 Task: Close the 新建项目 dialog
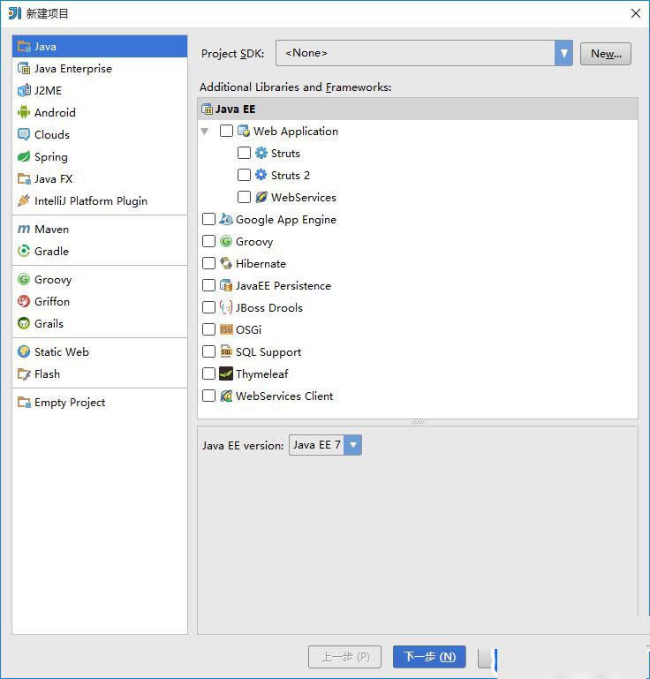click(636, 13)
